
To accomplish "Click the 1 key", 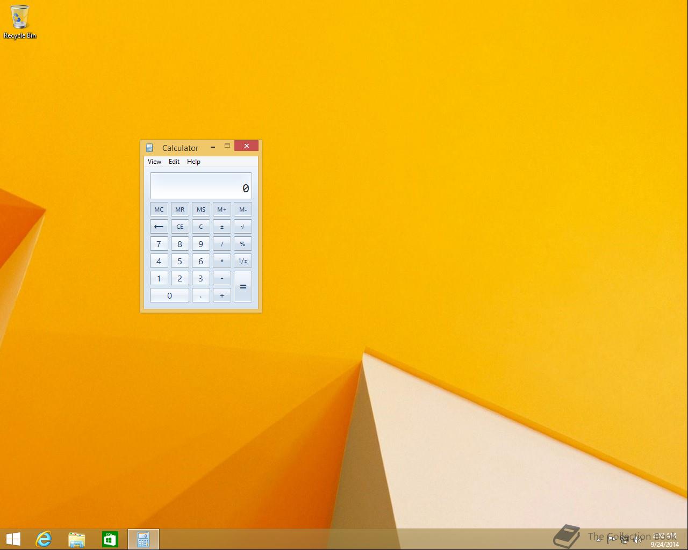I will click(x=159, y=278).
